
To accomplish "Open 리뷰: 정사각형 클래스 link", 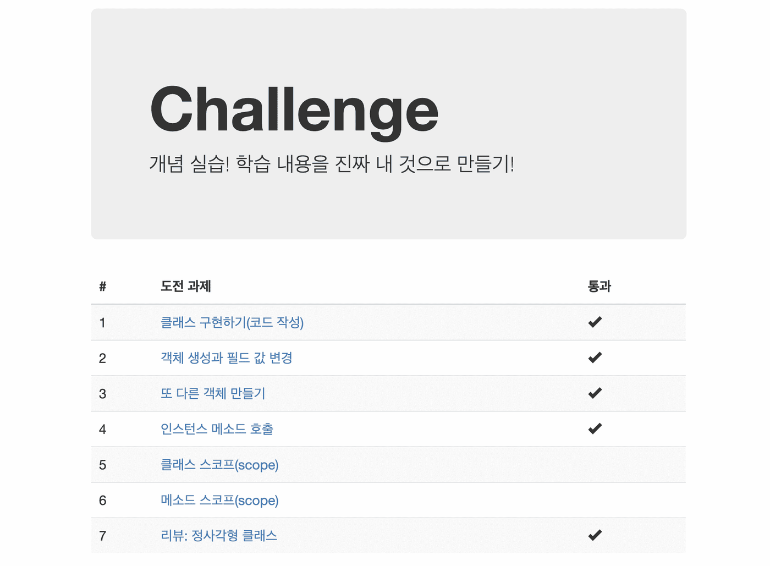I will pos(218,536).
